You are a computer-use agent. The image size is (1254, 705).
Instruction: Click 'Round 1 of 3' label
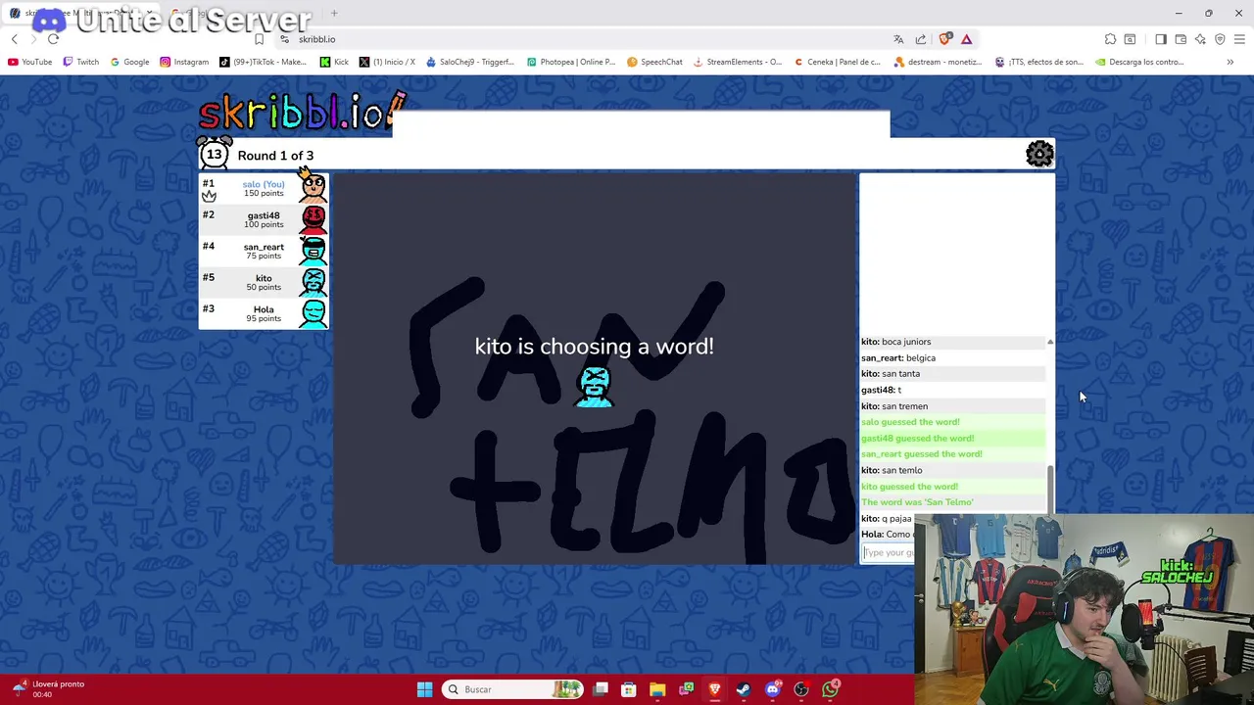tap(275, 156)
